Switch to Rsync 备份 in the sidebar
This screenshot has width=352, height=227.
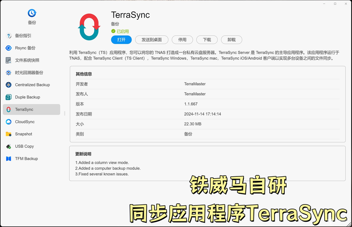25,48
